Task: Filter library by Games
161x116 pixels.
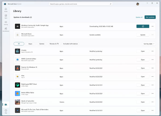Action: [x=42, y=44]
